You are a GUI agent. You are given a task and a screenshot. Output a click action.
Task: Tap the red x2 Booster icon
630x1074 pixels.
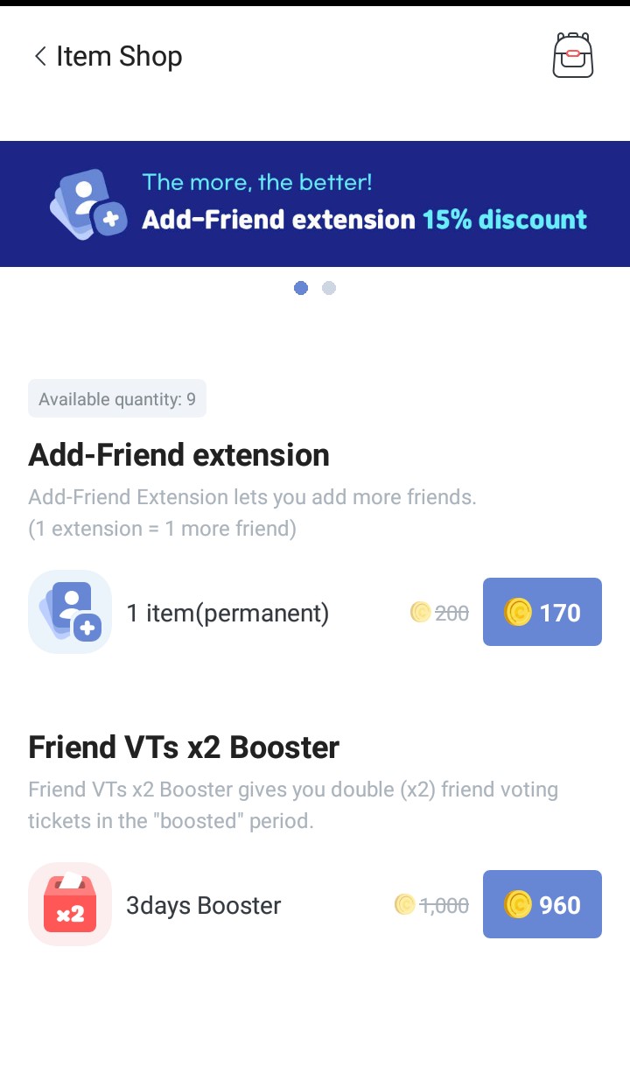tap(70, 904)
